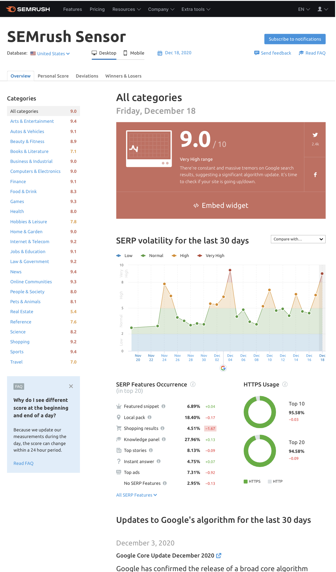336x572 pixels.
Task: Click info icon next to HTTPS Usage
Action: (x=285, y=384)
